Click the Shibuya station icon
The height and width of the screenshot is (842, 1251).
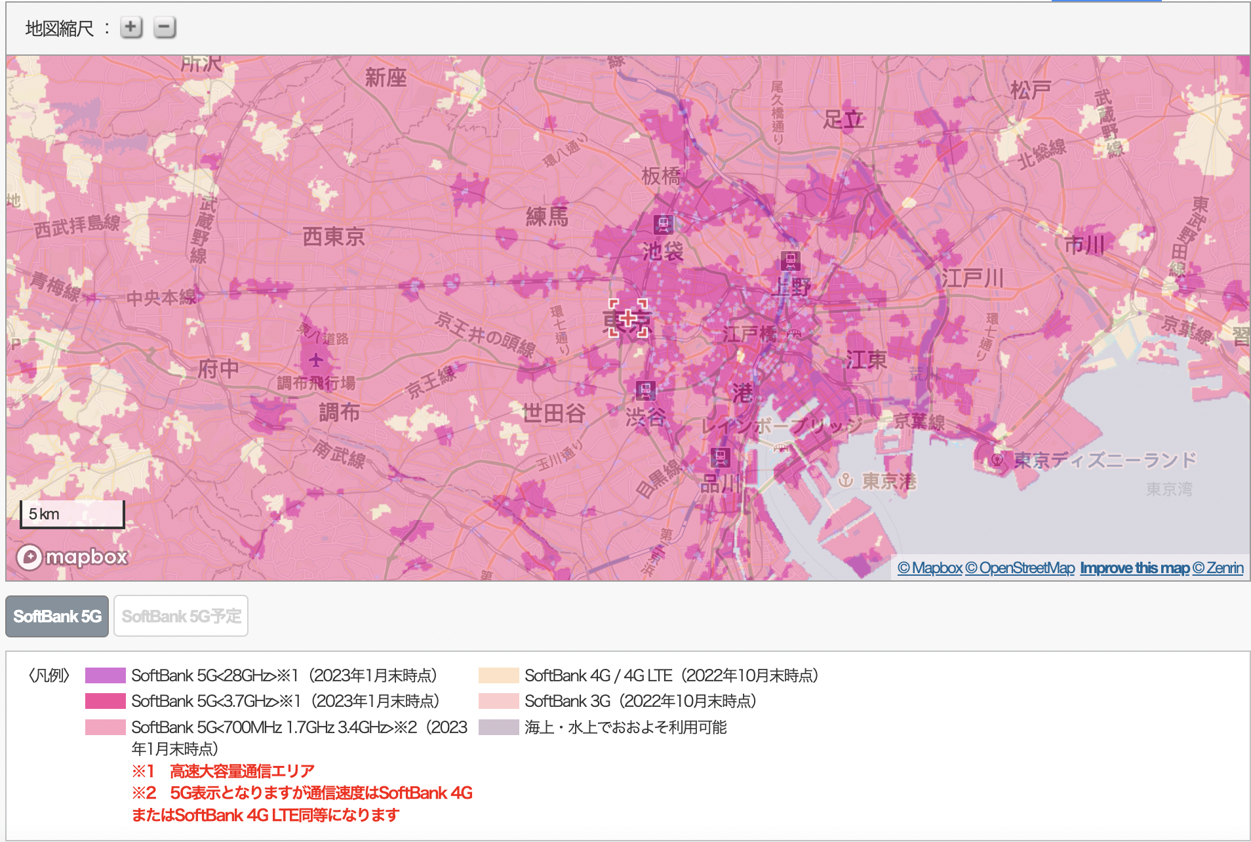(x=645, y=391)
